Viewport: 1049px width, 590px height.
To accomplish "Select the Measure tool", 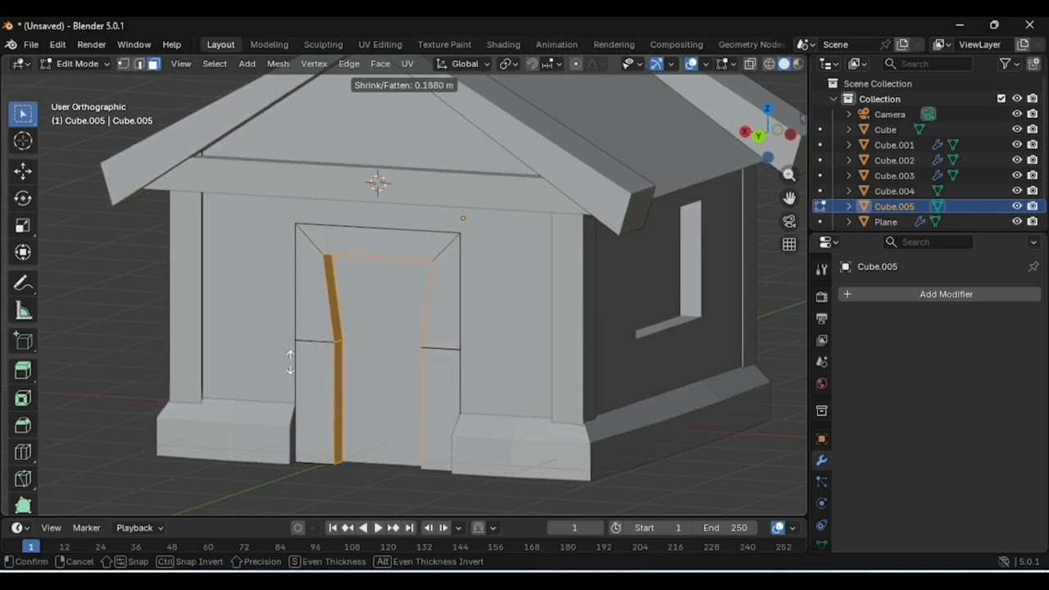I will point(23,311).
